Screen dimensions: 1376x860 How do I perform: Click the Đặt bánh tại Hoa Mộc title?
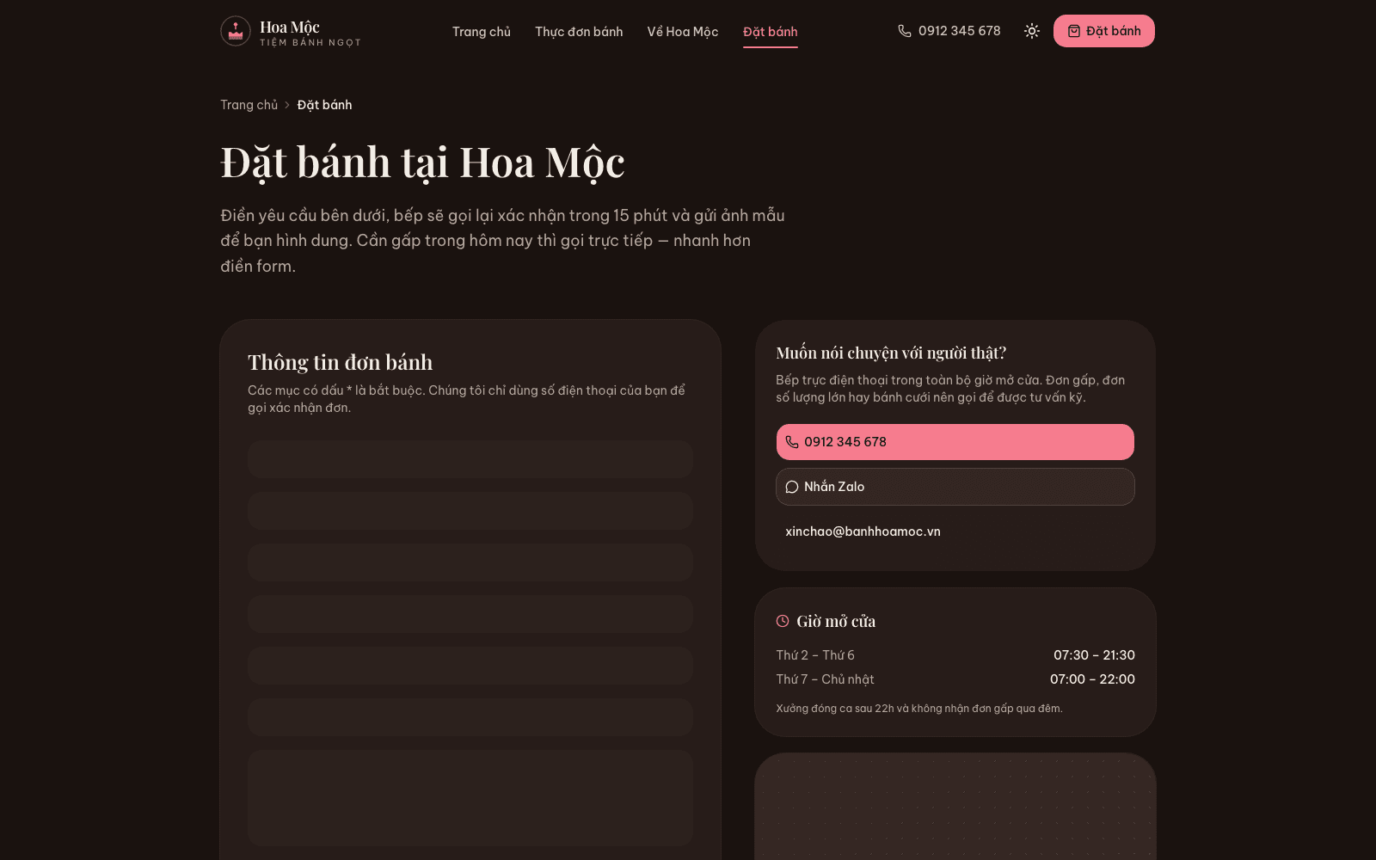[422, 163]
